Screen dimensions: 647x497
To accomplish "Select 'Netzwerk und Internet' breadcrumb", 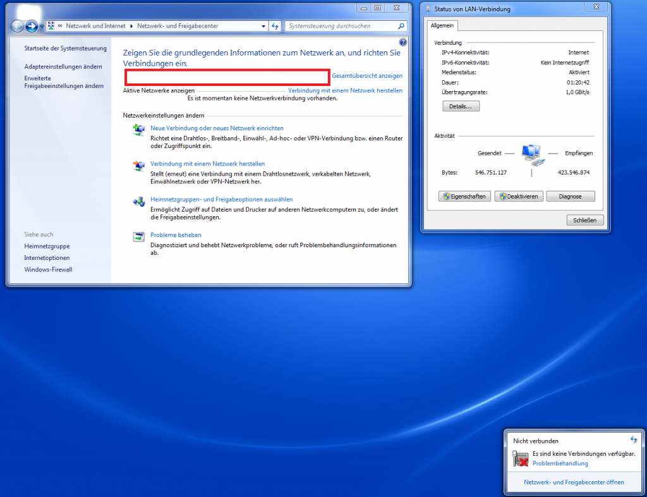I will [96, 25].
